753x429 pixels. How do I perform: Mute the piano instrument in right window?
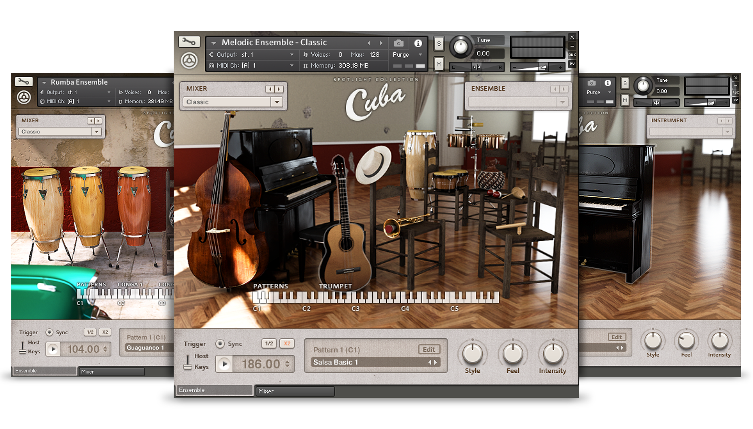(625, 100)
